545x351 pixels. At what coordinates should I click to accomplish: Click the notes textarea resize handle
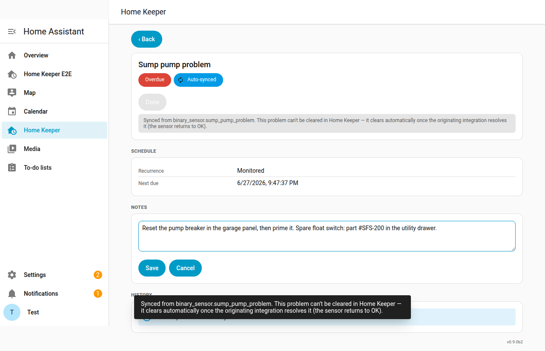point(513,249)
